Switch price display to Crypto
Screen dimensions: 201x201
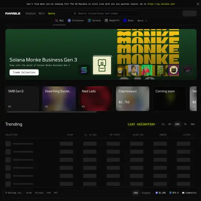(x=146, y=193)
